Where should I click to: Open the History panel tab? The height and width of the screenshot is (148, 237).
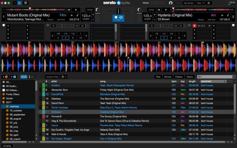click(189, 77)
